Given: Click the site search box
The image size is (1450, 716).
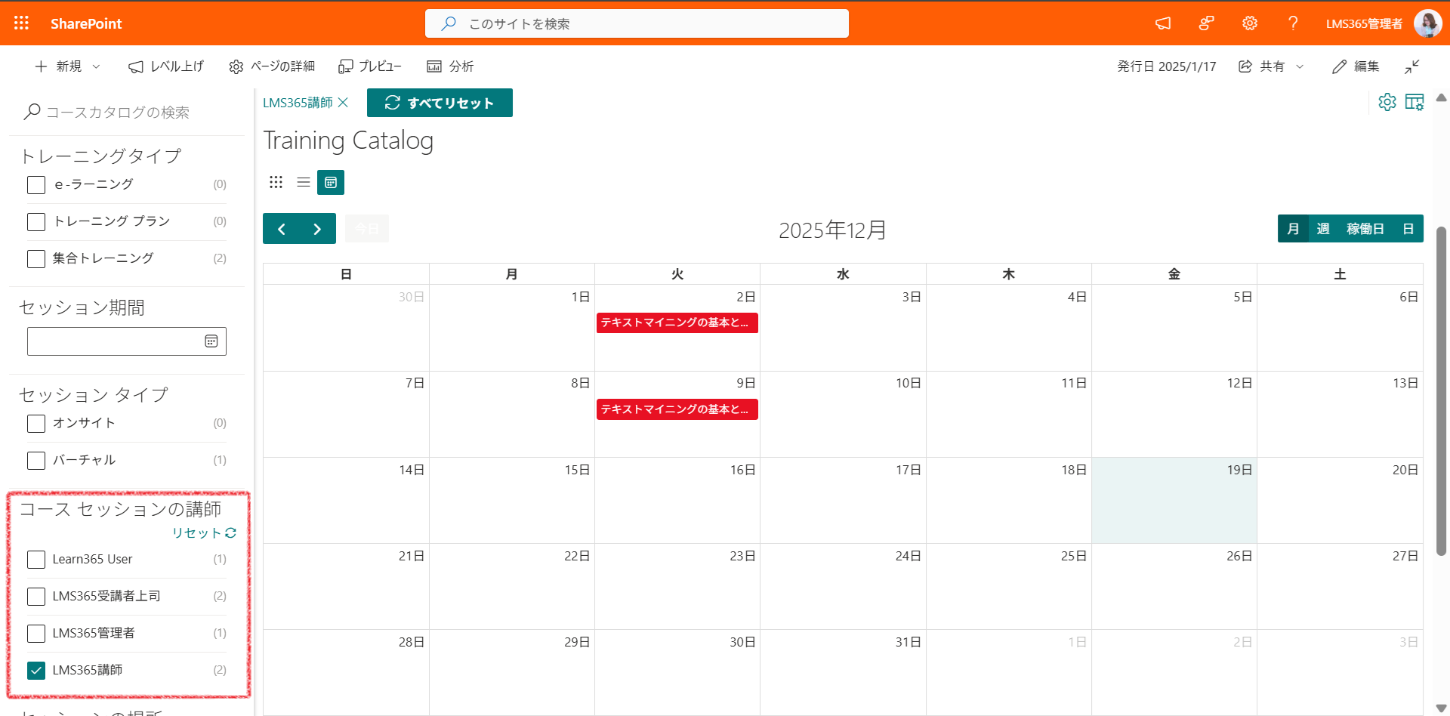Looking at the screenshot, I should pyautogui.click(x=637, y=23).
